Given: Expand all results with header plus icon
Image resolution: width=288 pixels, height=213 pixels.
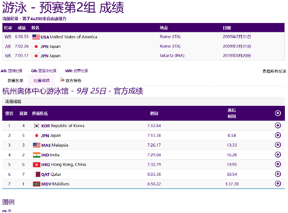Looking at the screenshot, I should 277,113.
